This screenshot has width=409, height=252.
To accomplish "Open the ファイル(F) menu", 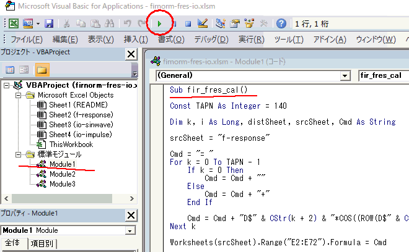I will [27, 40].
